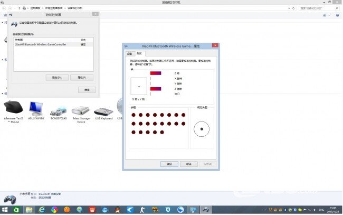Image resolution: width=343 pixels, height=215 pixels.
Task: Switch to the 测试 tab in properties dialog
Action: [x=139, y=53]
